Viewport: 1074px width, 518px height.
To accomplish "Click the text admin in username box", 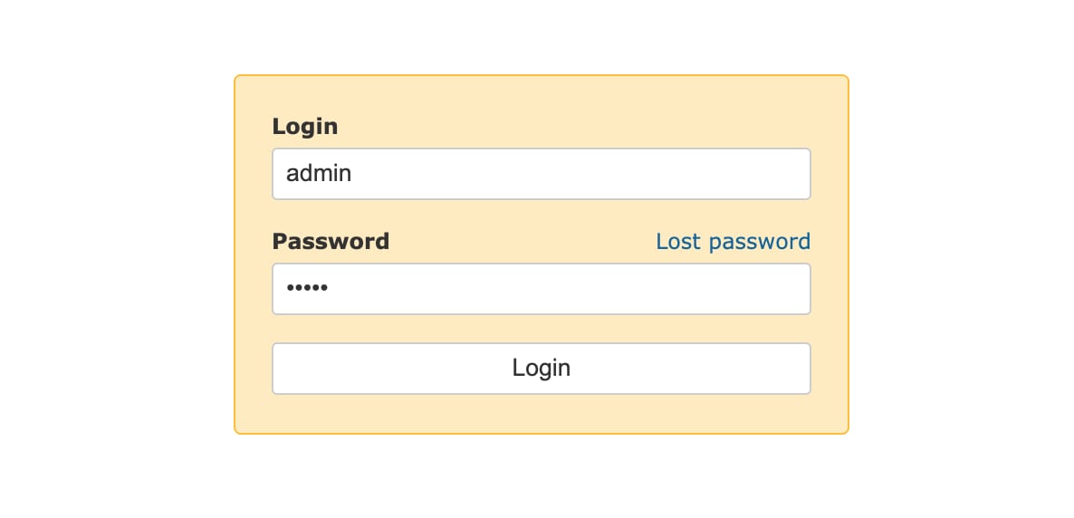I will point(319,173).
